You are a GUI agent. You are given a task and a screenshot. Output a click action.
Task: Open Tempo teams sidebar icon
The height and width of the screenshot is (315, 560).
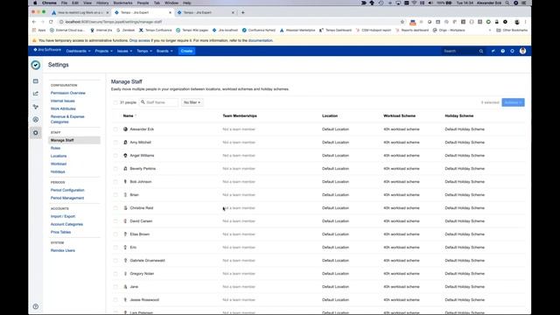36,107
